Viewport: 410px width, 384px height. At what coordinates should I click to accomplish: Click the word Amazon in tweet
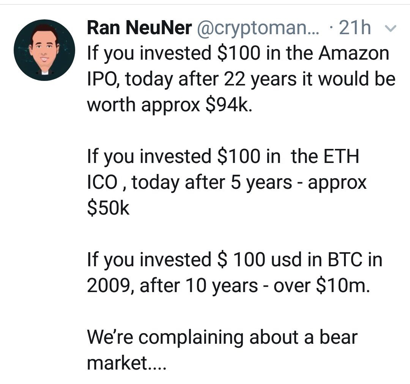click(x=354, y=53)
